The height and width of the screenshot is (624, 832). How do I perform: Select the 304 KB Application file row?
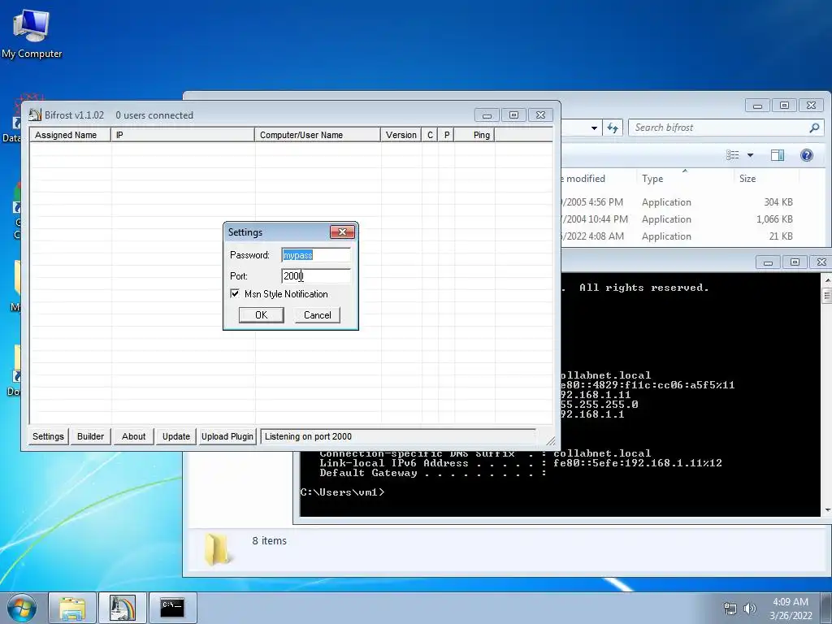click(679, 202)
